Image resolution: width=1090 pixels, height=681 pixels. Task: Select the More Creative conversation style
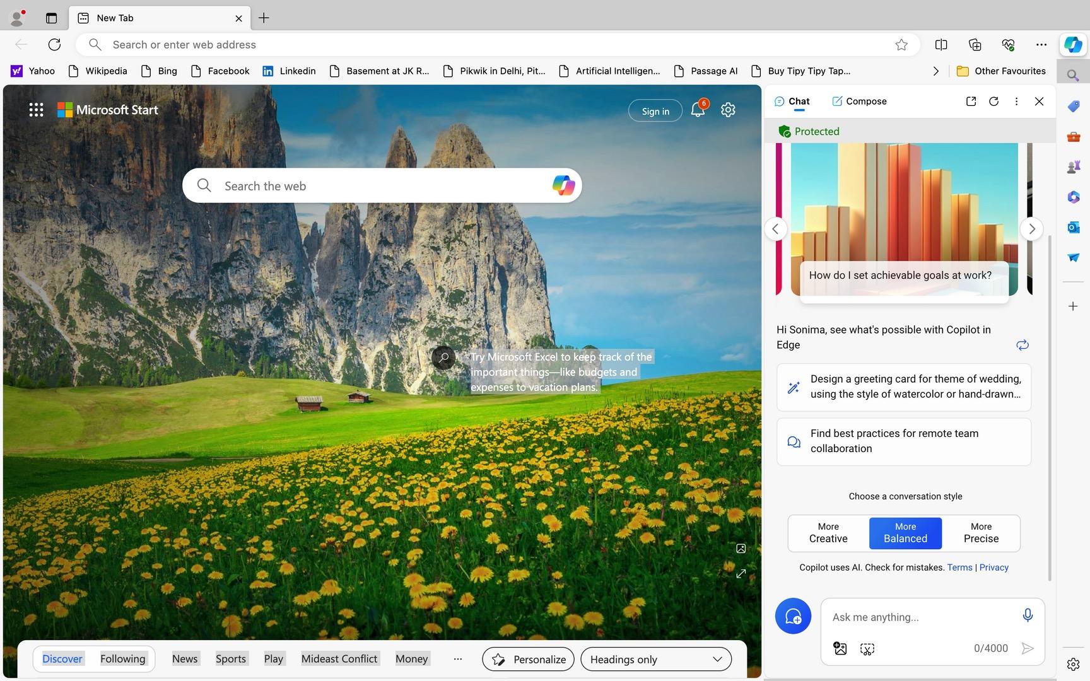[x=828, y=533]
